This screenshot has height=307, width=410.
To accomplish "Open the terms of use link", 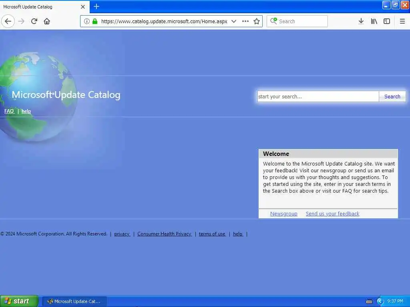I will [x=212, y=234].
